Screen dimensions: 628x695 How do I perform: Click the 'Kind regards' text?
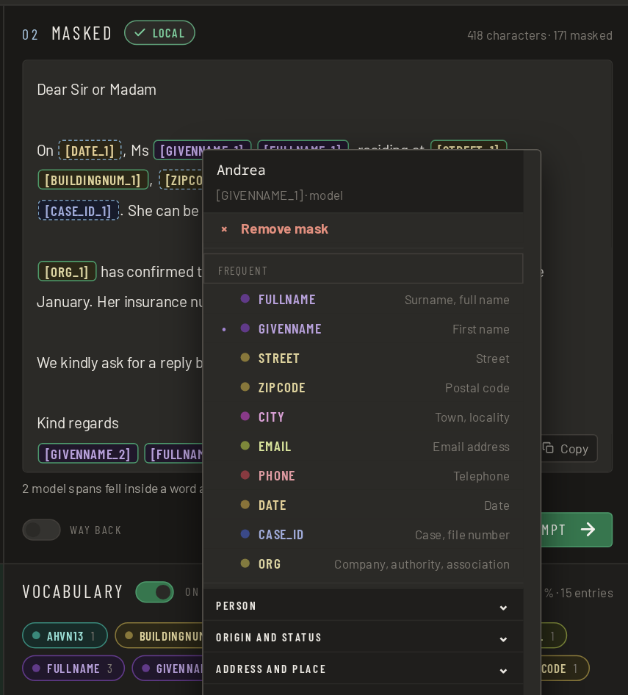(x=78, y=423)
